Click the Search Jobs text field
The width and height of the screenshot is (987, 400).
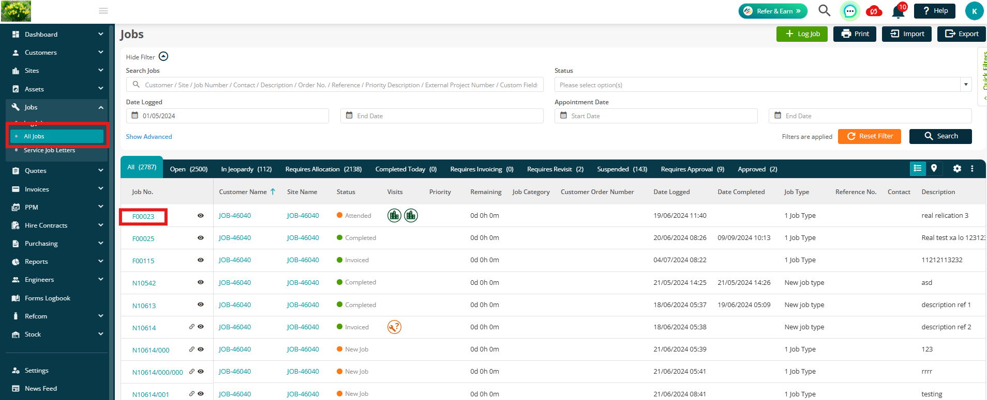click(335, 85)
